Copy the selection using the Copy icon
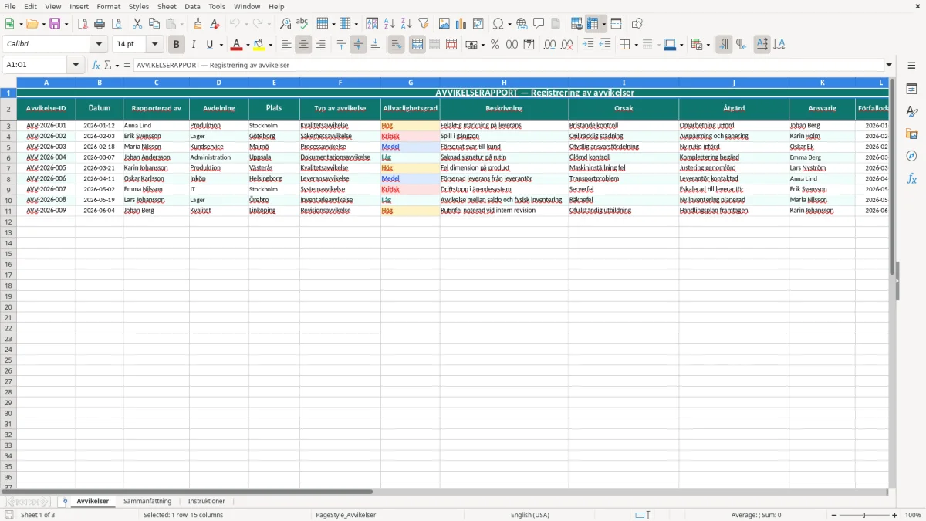This screenshot has width=926, height=521. point(154,24)
